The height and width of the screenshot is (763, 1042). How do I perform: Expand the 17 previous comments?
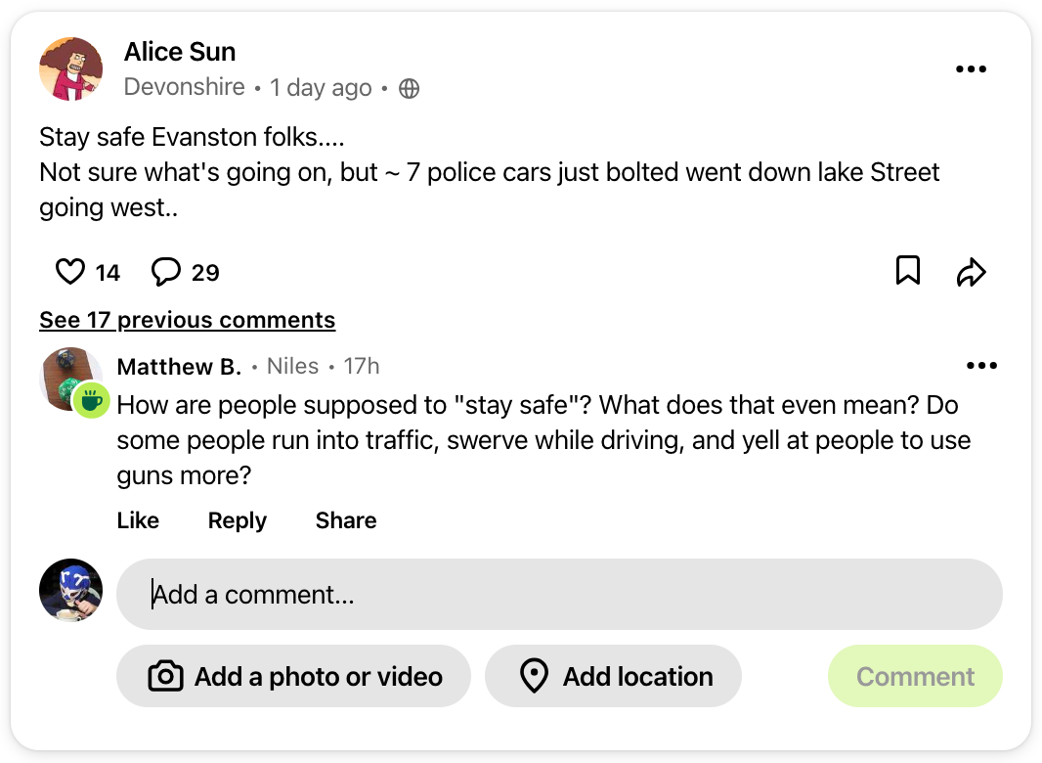pyautogui.click(x=187, y=320)
